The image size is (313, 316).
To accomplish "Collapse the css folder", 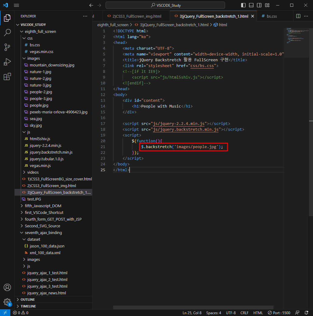I will click(54, 38).
